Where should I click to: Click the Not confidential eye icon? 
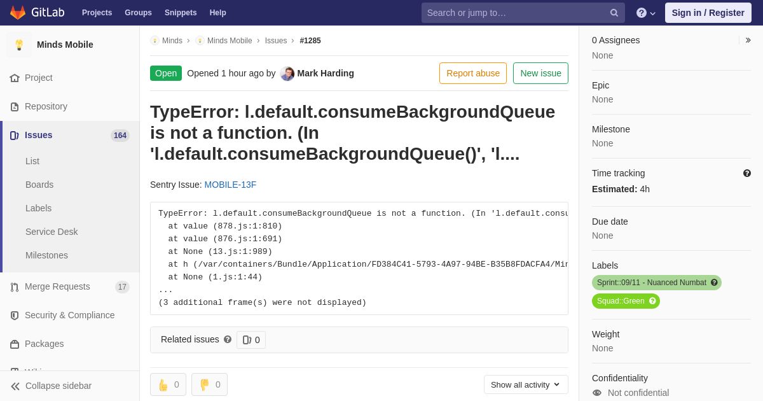point(597,393)
